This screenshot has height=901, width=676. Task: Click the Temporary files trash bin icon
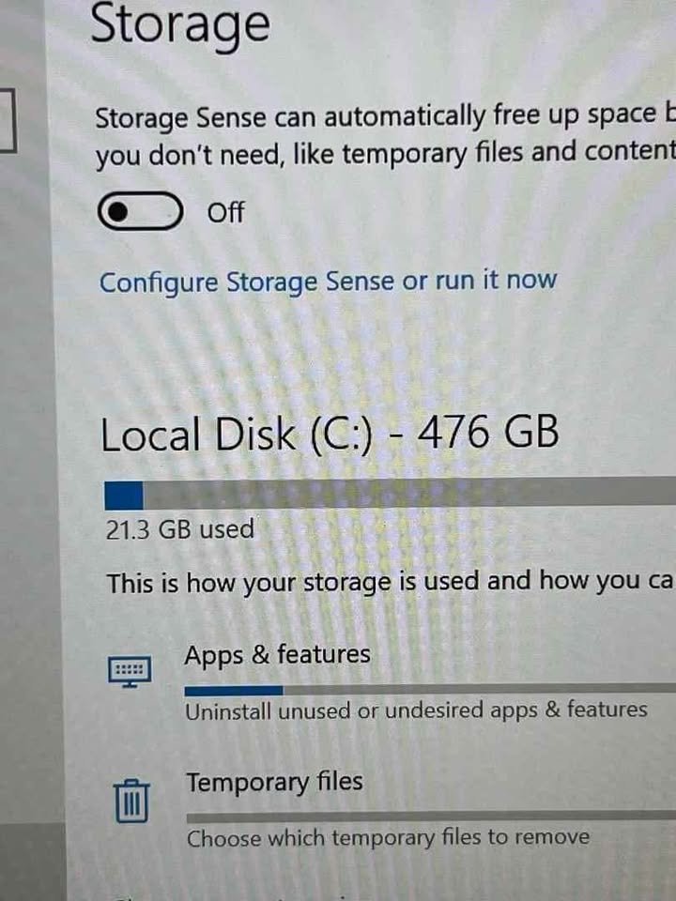tap(131, 801)
